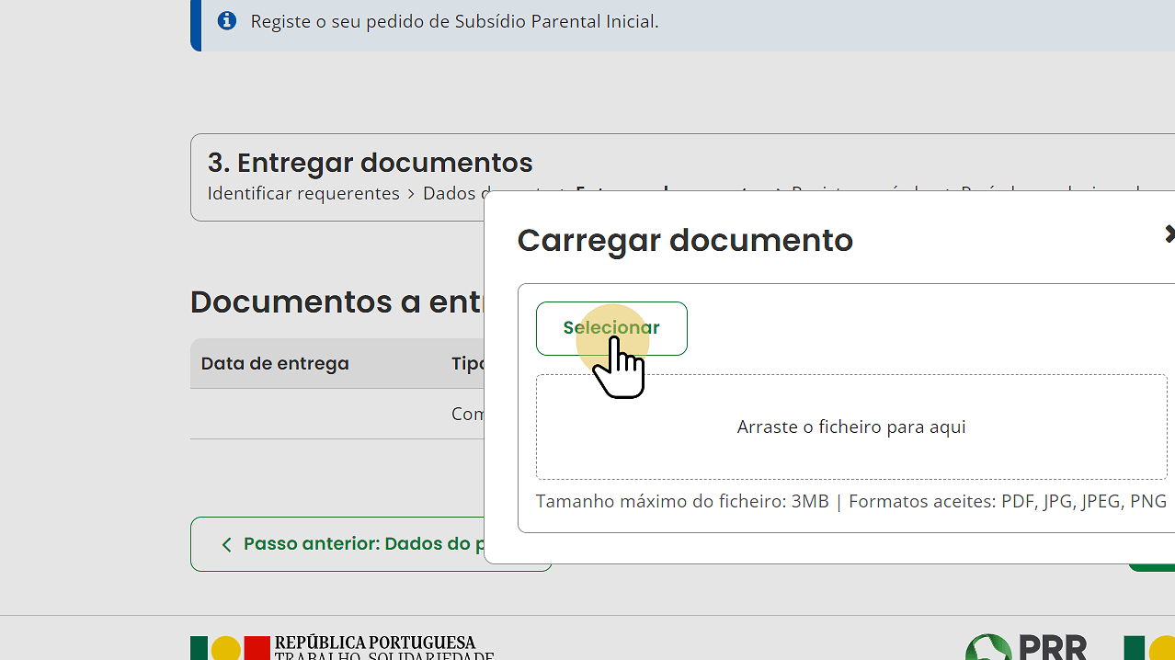Image resolution: width=1175 pixels, height=660 pixels.
Task: Click the PRR logo in footer
Action: (1026, 647)
